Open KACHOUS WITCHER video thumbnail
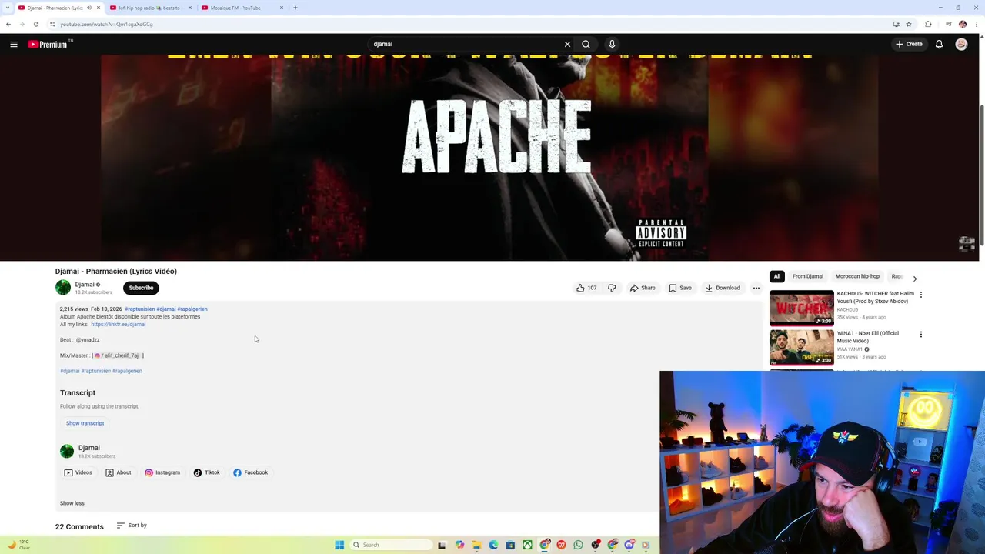This screenshot has width=985, height=554. tap(801, 308)
